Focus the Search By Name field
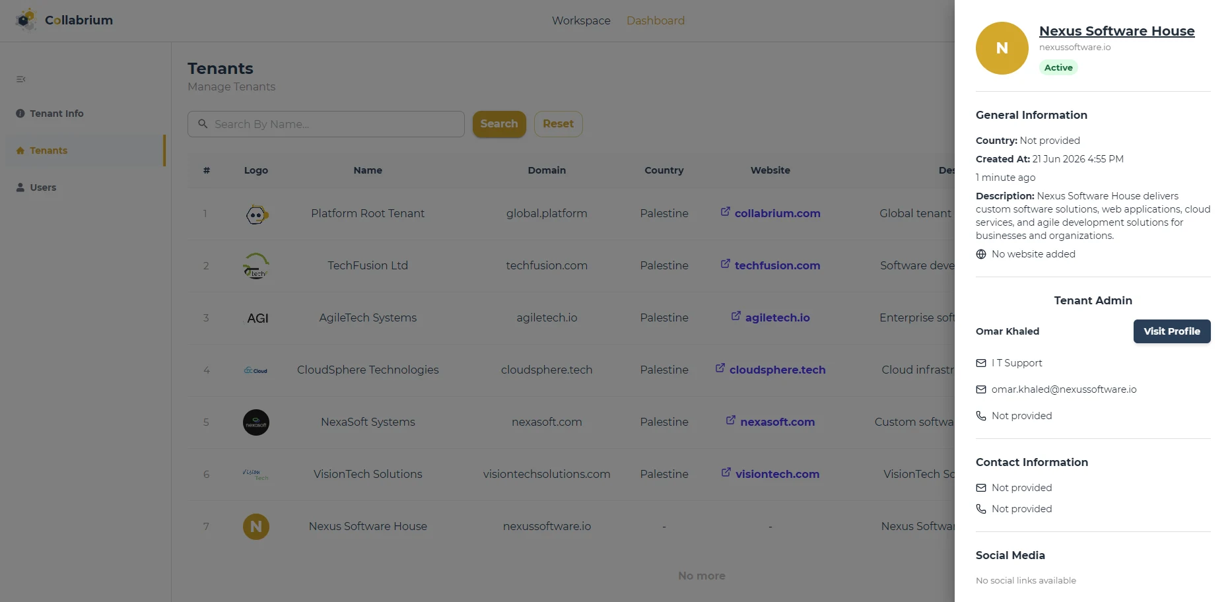The width and height of the screenshot is (1232, 602). [326, 124]
